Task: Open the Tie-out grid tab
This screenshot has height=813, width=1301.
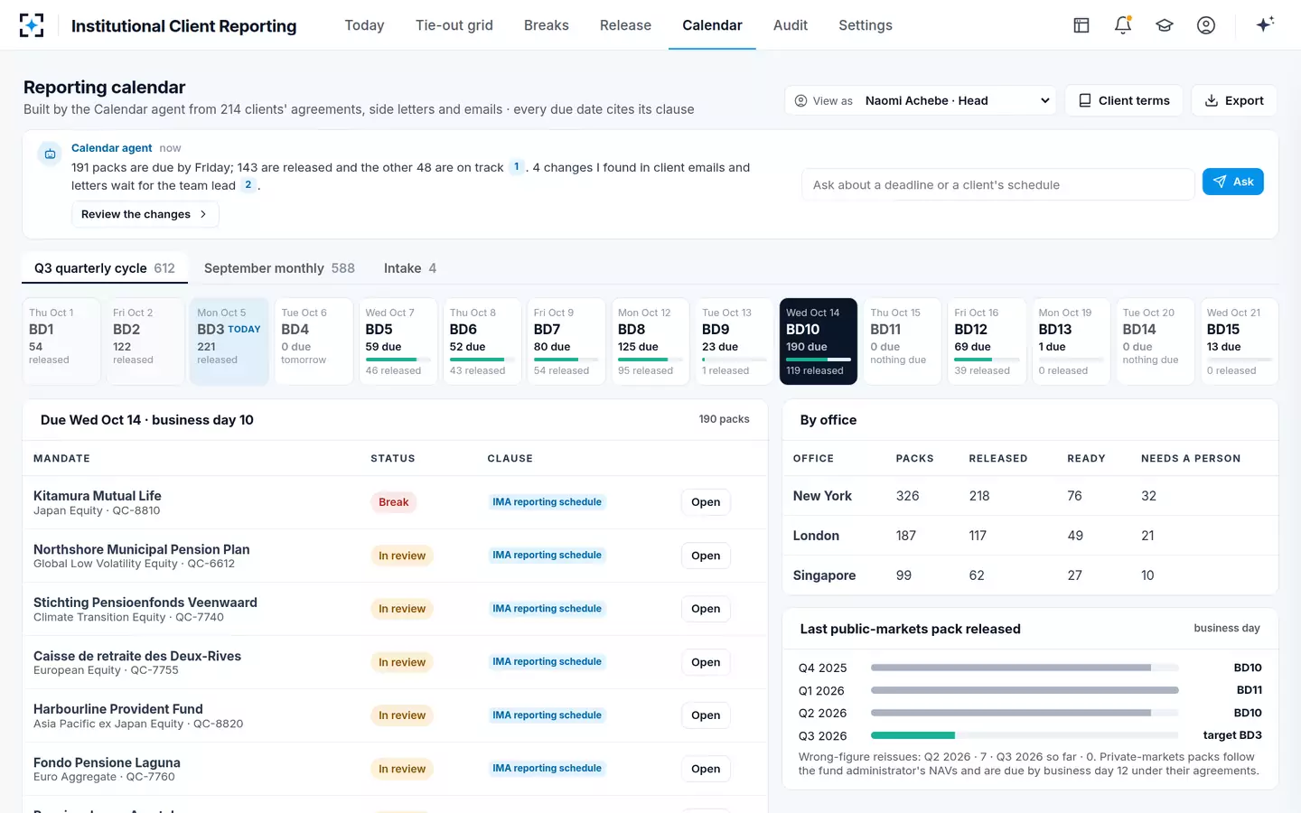Action: tap(454, 25)
